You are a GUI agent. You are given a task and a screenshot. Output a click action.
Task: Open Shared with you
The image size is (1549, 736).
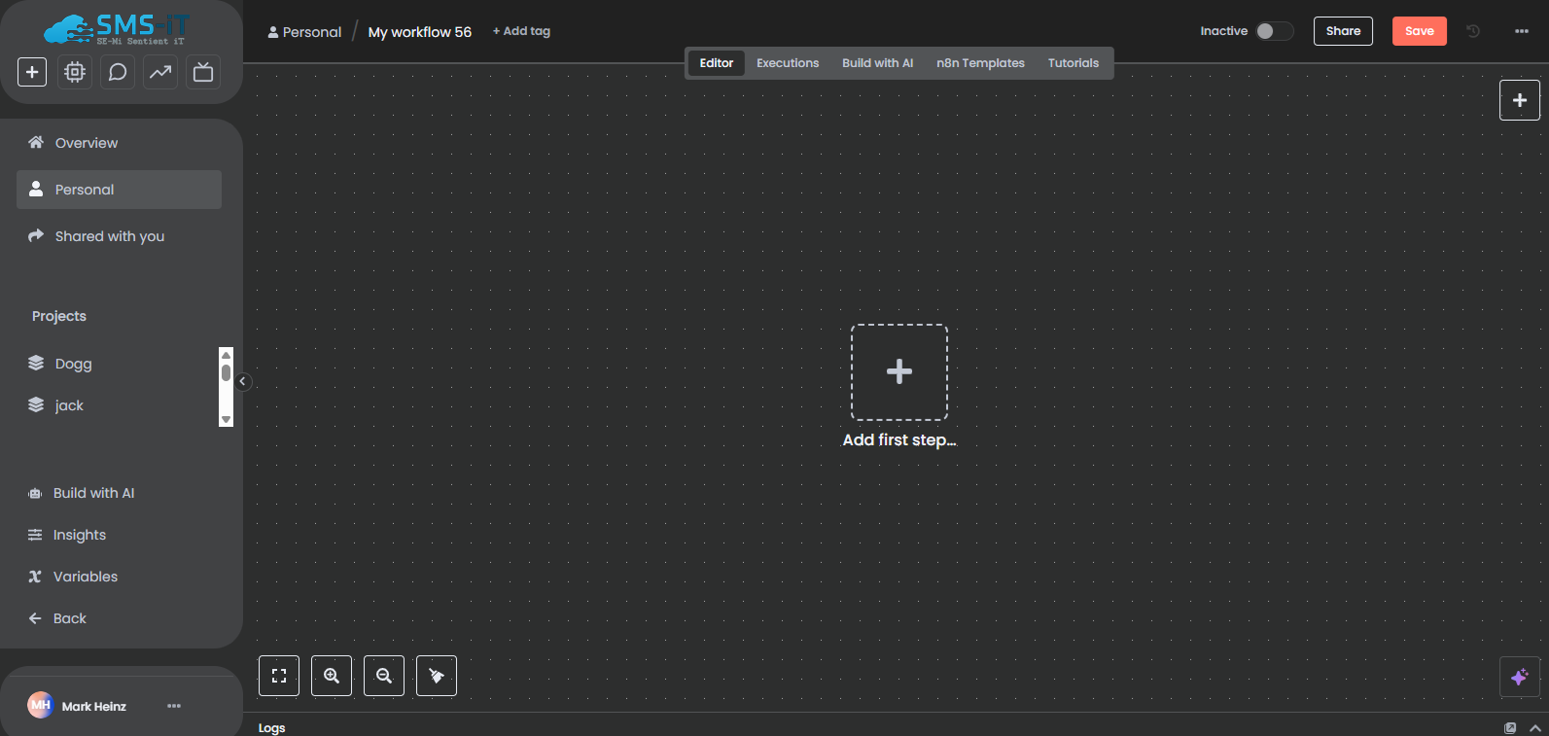click(x=119, y=236)
